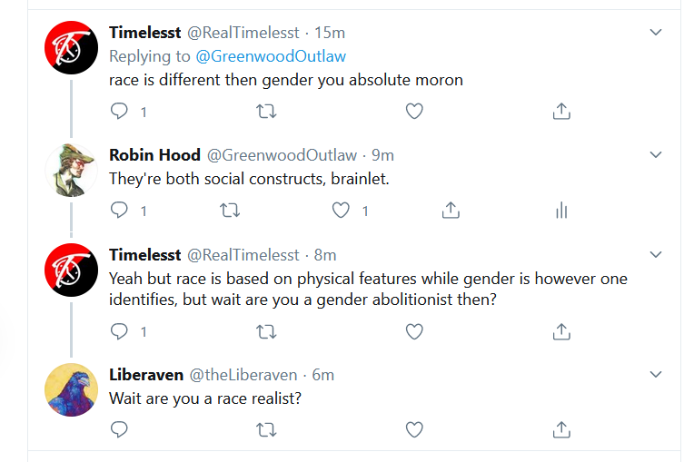
Task: Retweet Robin Hood's social constructs tweet
Action: (x=231, y=211)
